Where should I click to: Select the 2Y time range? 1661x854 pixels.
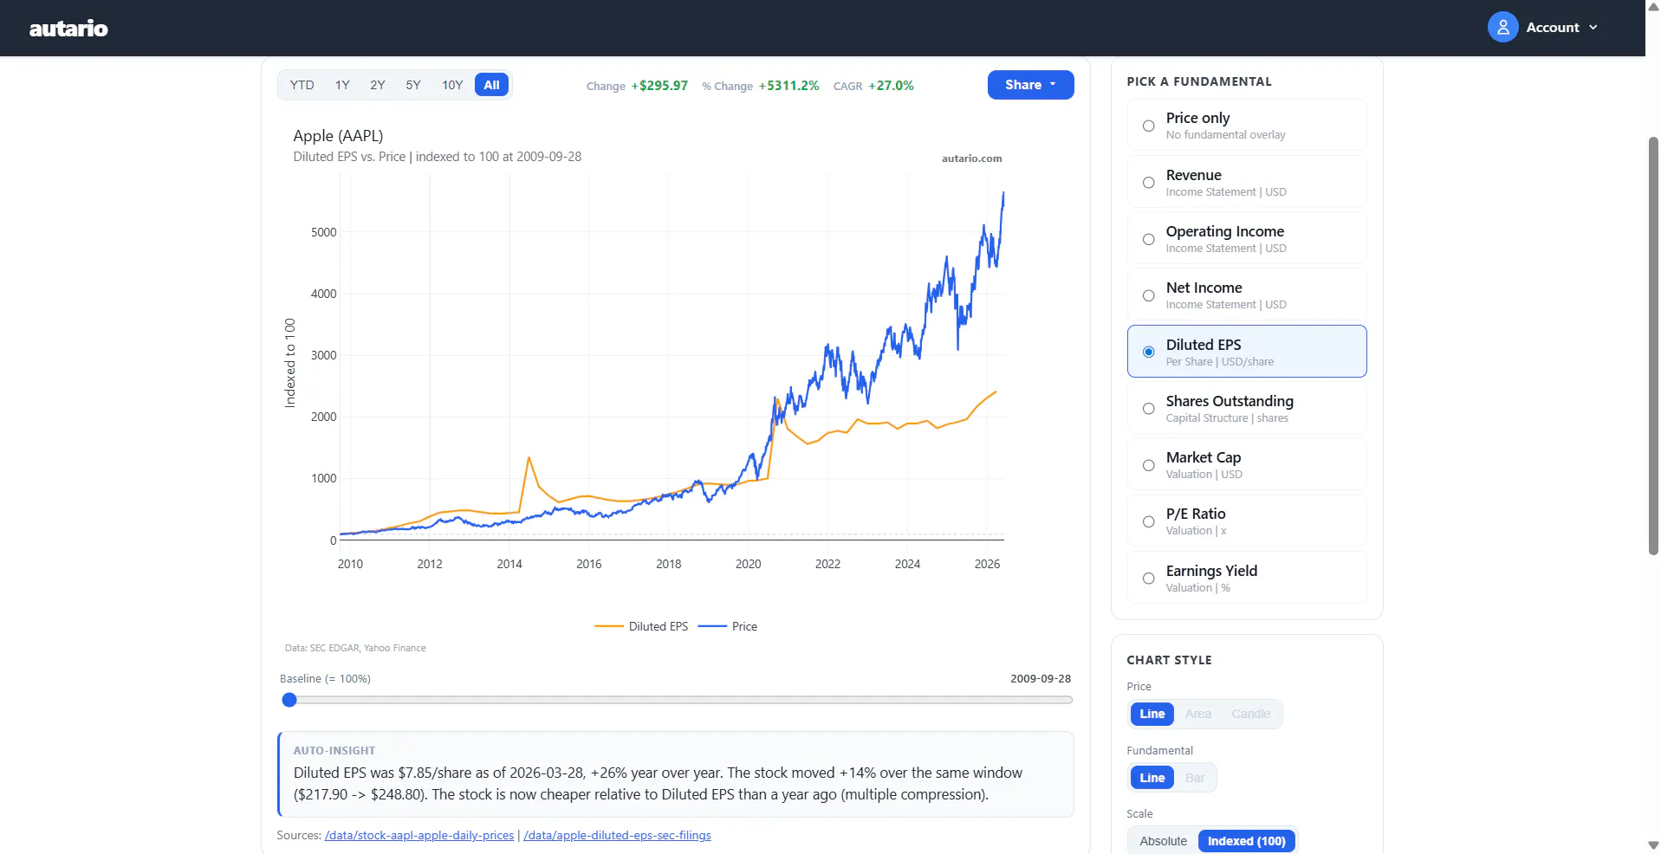click(x=378, y=85)
